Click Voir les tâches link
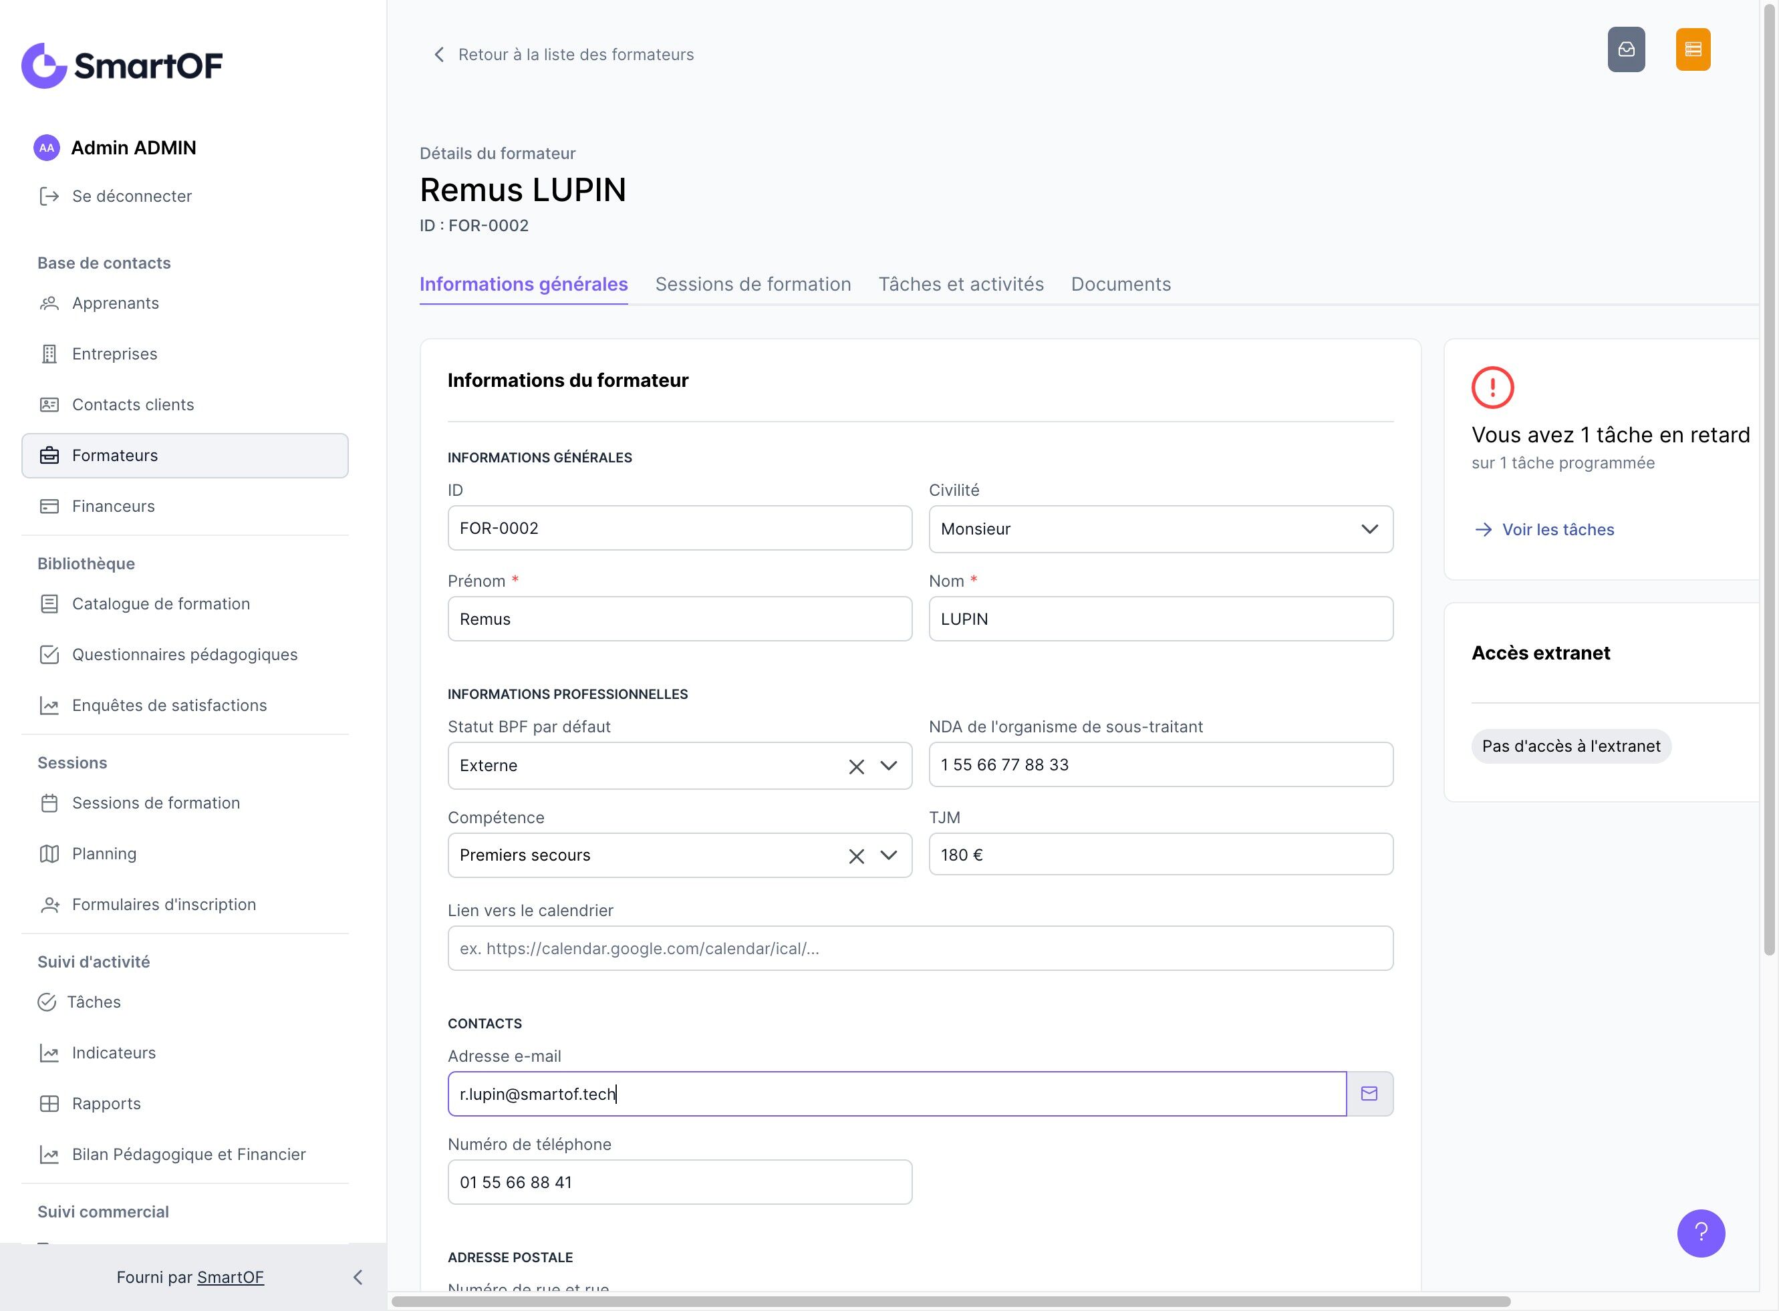Image resolution: width=1779 pixels, height=1311 pixels. [x=1557, y=529]
